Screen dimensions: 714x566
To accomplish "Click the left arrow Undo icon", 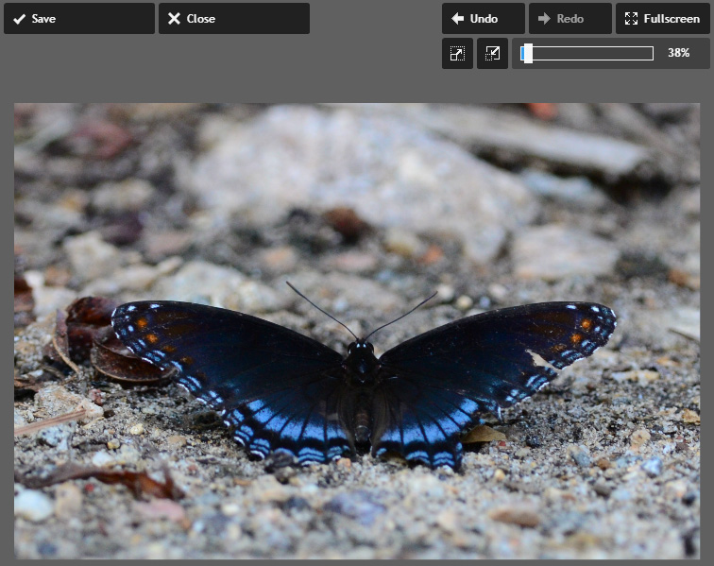I will (x=457, y=19).
